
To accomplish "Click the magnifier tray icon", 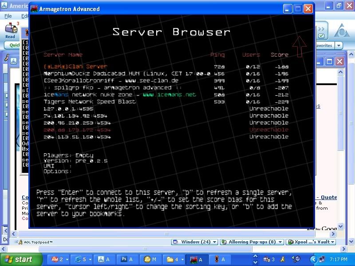I will [x=296, y=259].
